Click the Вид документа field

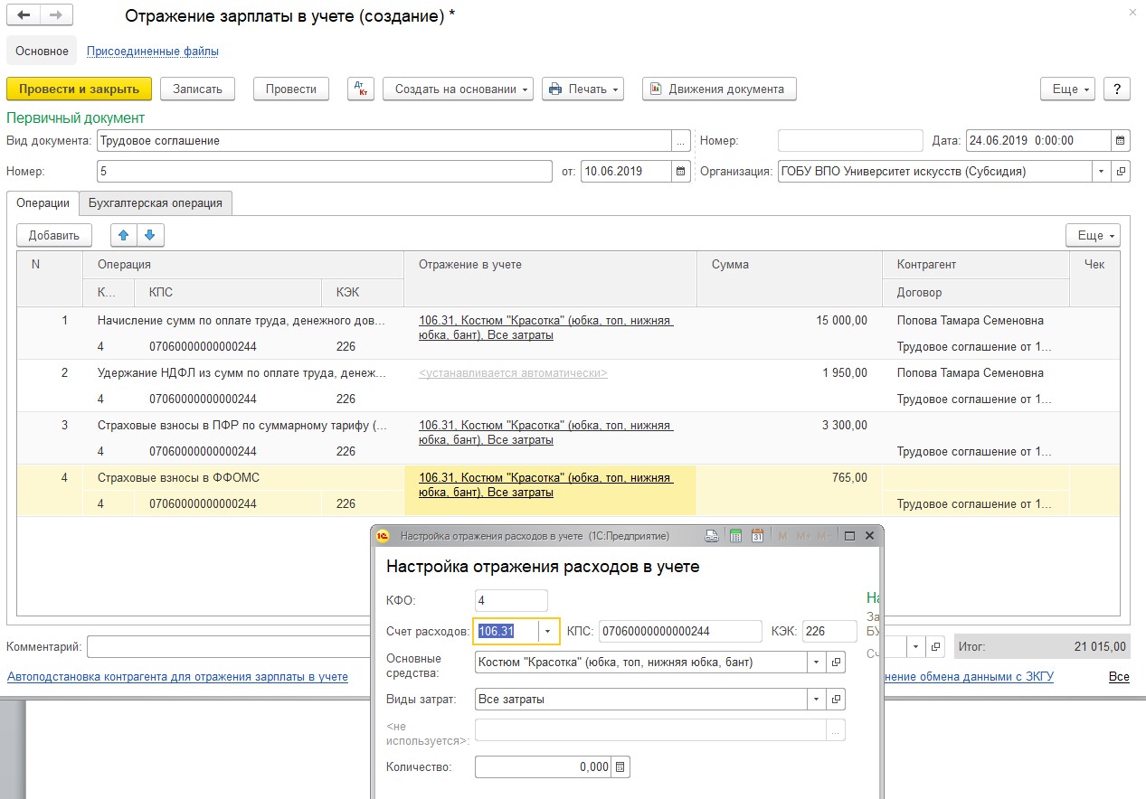[384, 141]
